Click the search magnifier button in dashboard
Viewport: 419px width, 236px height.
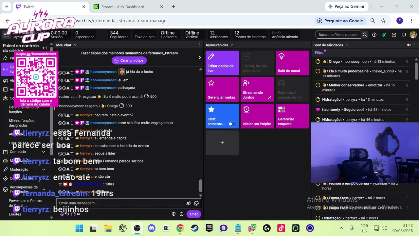click(365, 35)
